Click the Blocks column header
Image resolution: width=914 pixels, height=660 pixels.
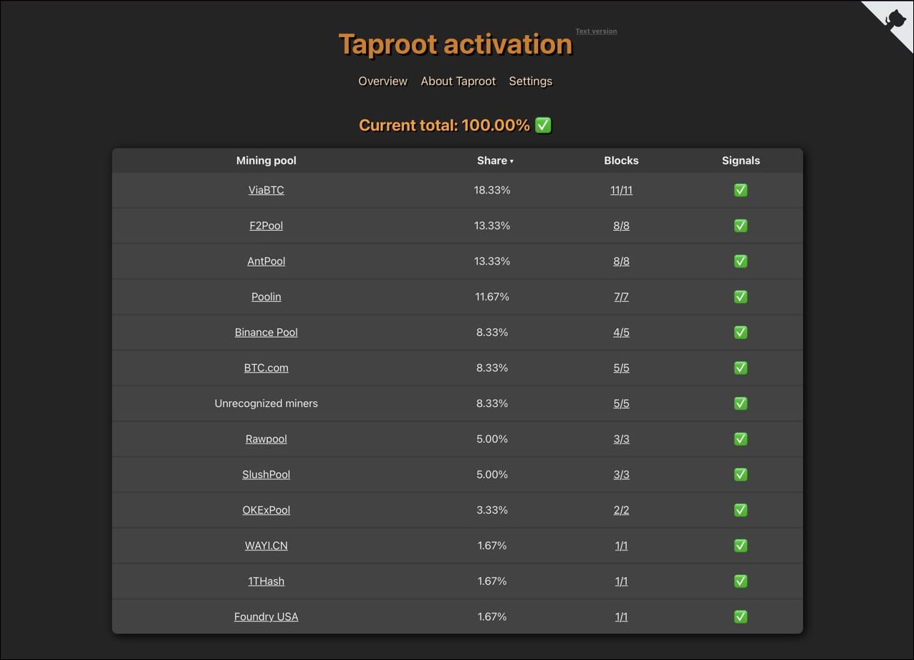coord(621,161)
